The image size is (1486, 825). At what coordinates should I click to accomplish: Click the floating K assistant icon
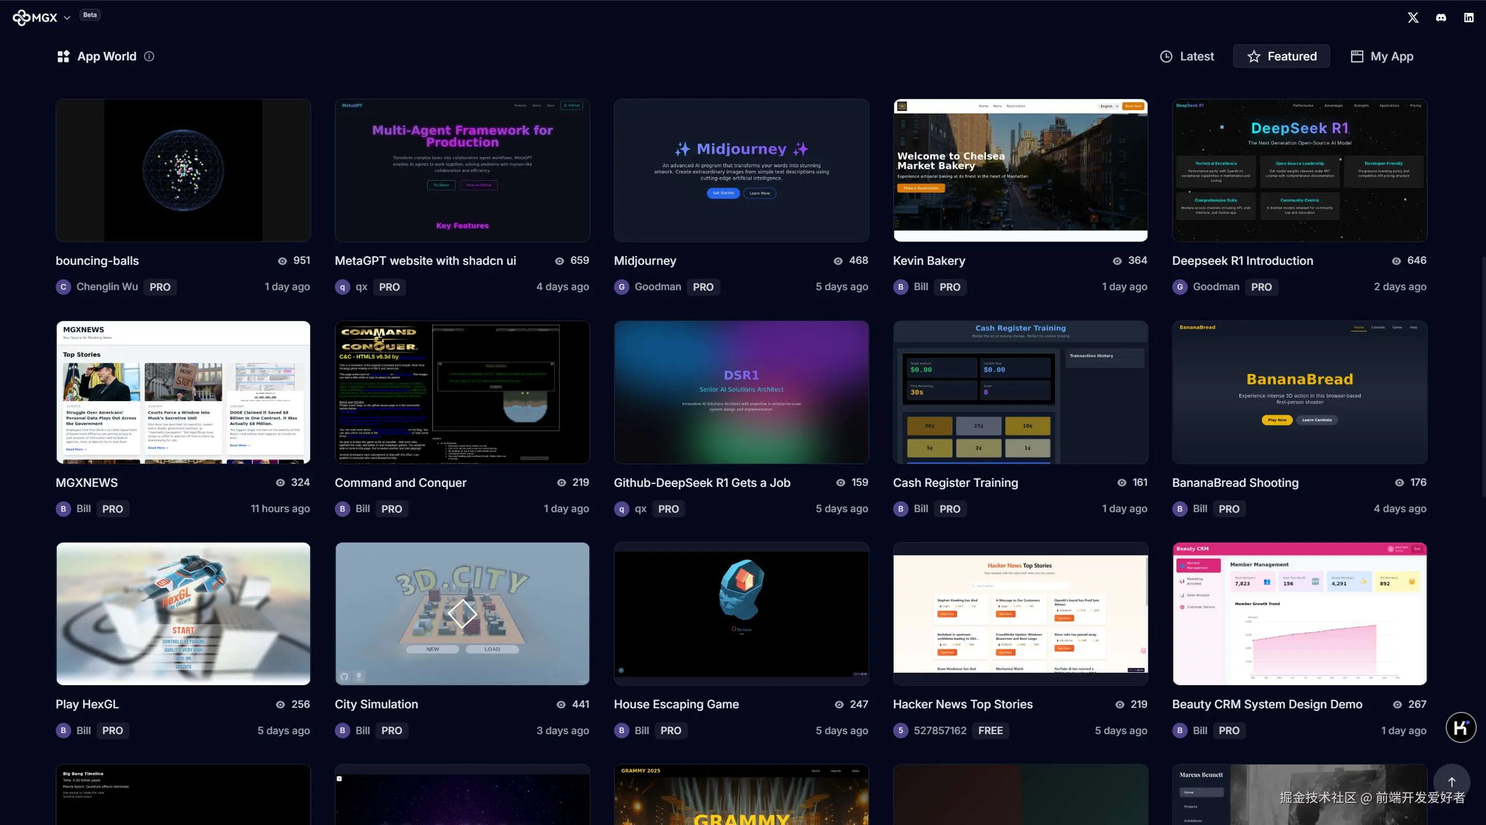coord(1461,727)
